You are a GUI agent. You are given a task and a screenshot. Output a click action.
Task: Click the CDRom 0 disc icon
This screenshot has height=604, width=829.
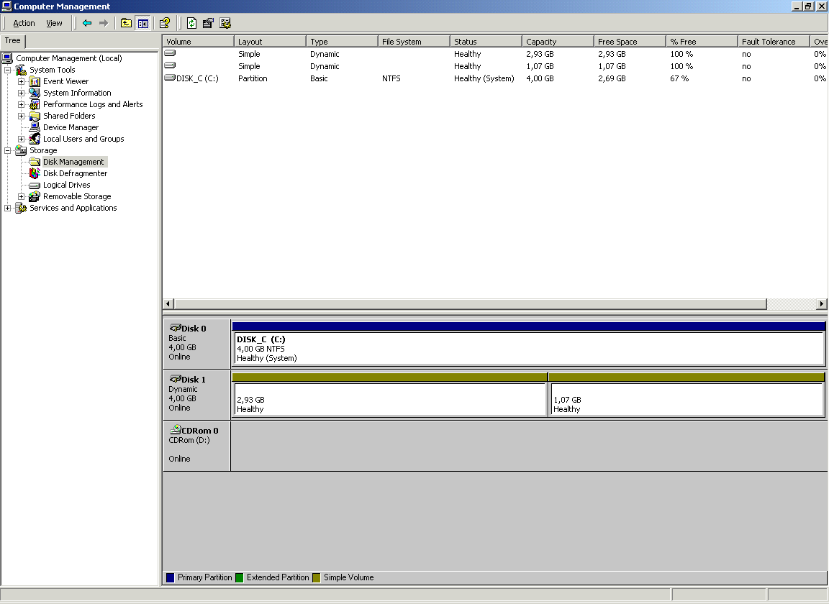pyautogui.click(x=175, y=430)
